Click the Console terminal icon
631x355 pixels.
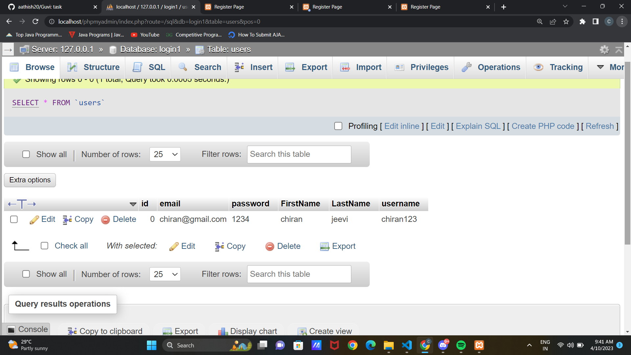click(12, 329)
